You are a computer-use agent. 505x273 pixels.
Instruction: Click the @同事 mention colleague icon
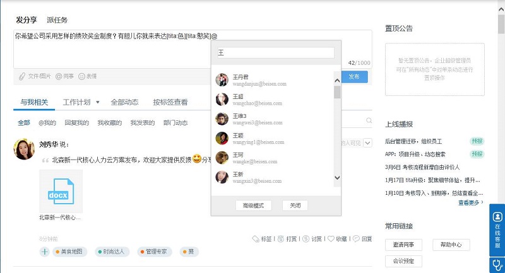coord(59,76)
